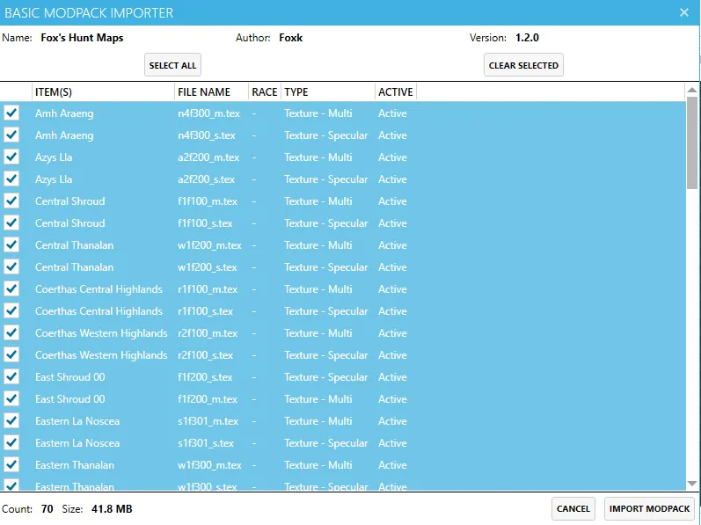The image size is (701, 525).
Task: Click the scrollbar up arrow
Action: pos(692,91)
